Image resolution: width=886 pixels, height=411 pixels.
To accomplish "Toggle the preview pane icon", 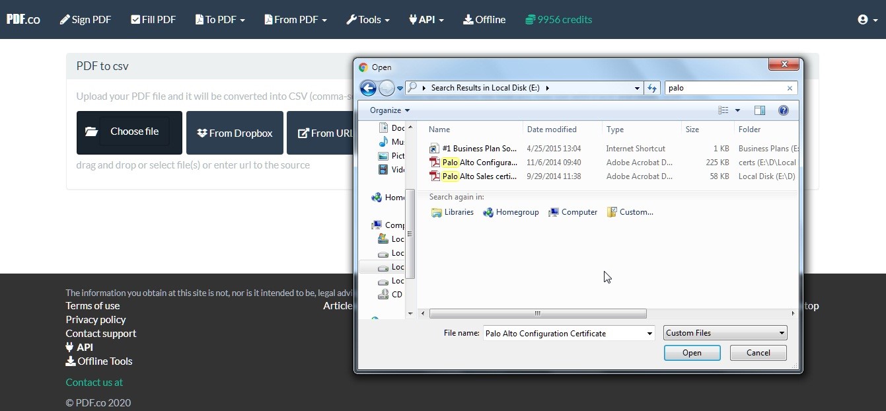I will pyautogui.click(x=760, y=110).
